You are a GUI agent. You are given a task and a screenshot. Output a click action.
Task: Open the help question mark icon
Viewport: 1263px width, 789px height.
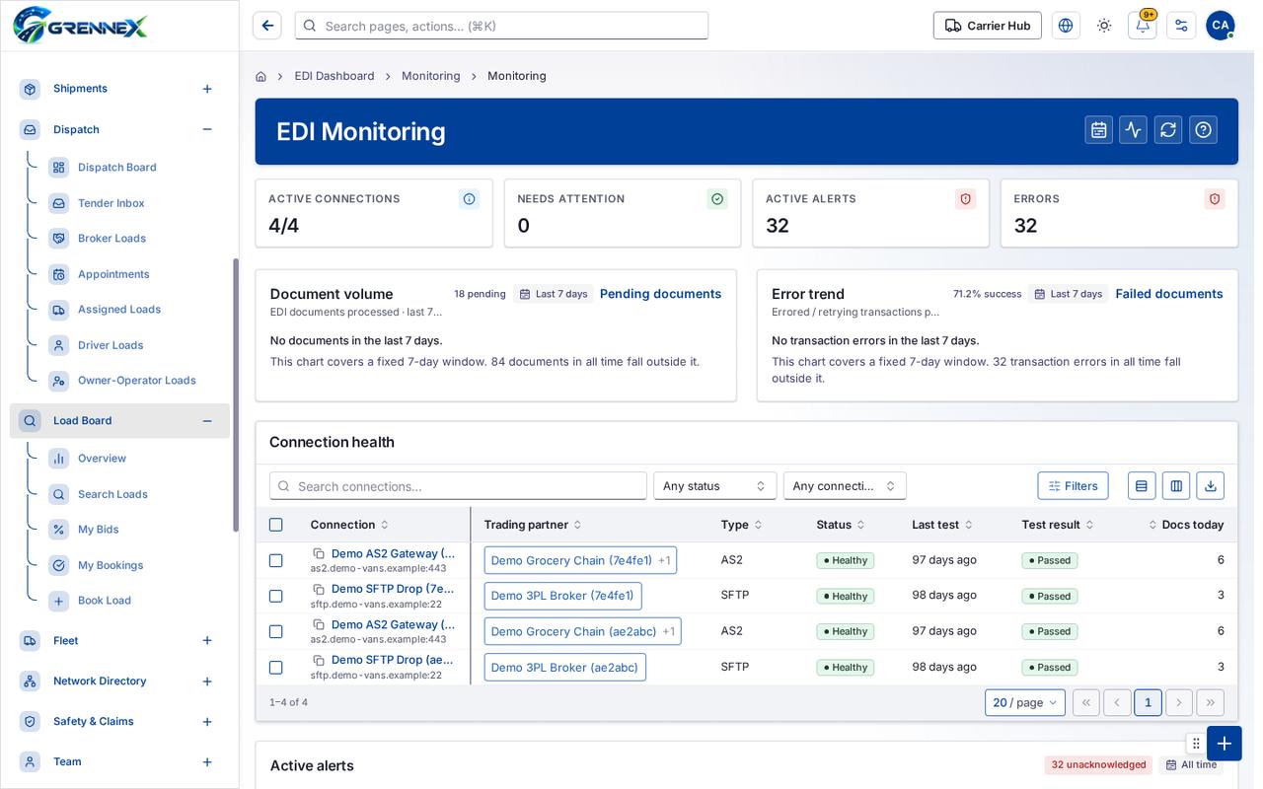pyautogui.click(x=1203, y=130)
